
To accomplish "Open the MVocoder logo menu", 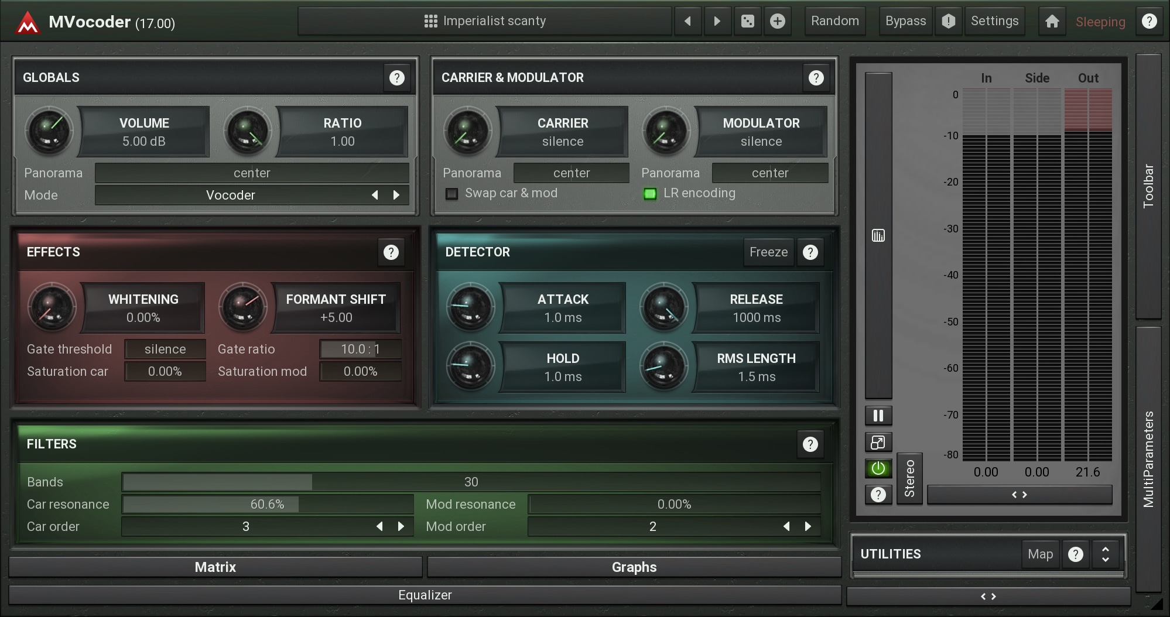I will pyautogui.click(x=27, y=23).
